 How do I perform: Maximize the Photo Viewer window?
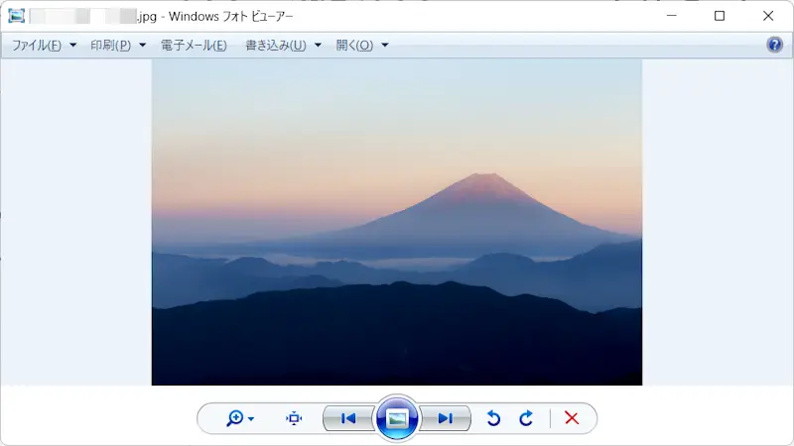coord(720,16)
